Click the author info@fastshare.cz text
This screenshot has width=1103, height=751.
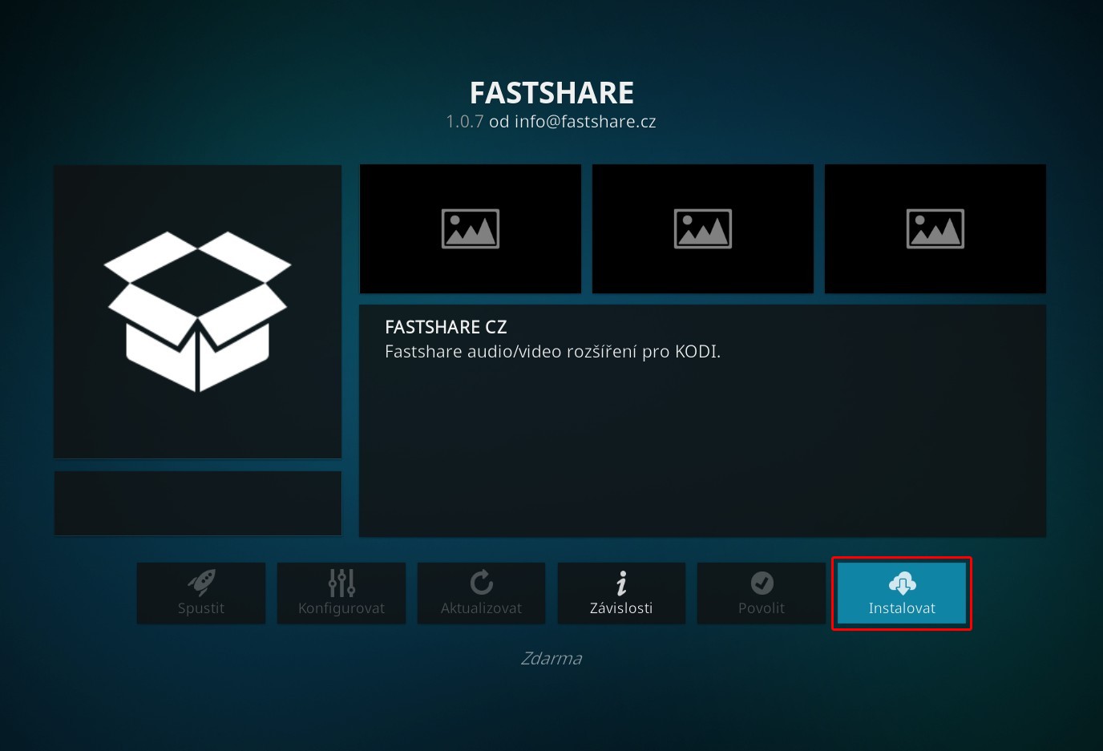585,122
